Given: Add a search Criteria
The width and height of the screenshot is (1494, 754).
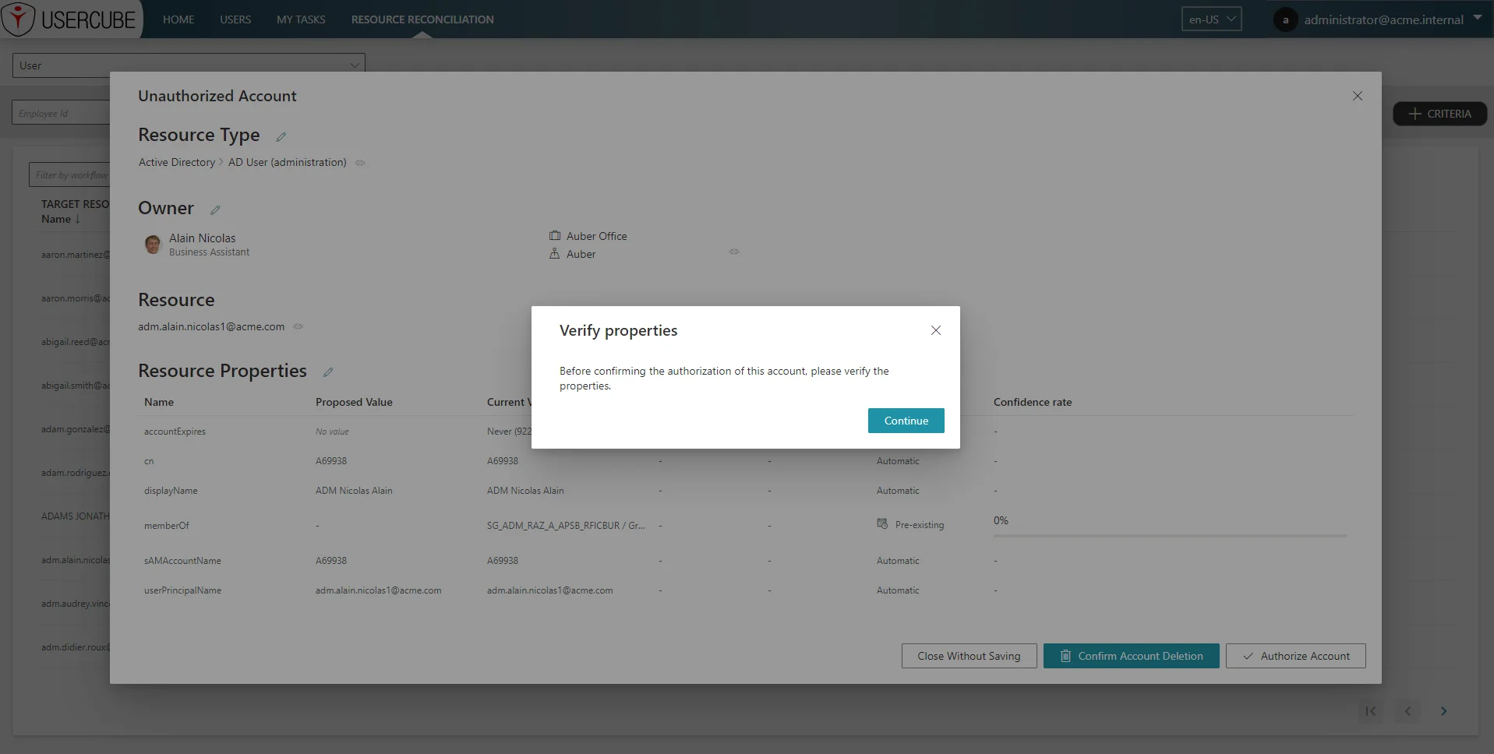Looking at the screenshot, I should tap(1439, 114).
